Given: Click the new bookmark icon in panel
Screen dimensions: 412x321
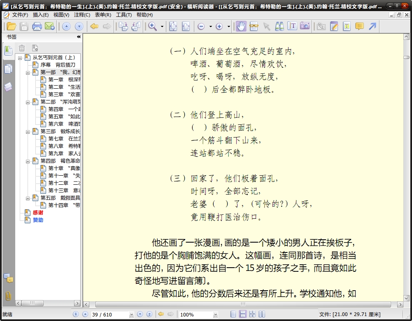Looking at the screenshot, I should (35, 48).
